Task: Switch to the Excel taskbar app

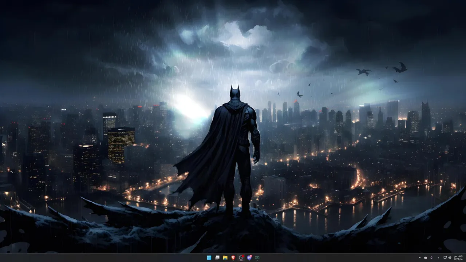Action: [x=257, y=258]
